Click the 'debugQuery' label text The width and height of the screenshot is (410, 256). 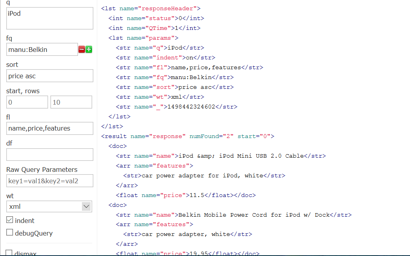click(34, 233)
